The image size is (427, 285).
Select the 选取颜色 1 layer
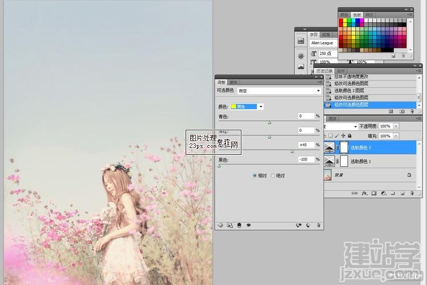[x=370, y=162]
